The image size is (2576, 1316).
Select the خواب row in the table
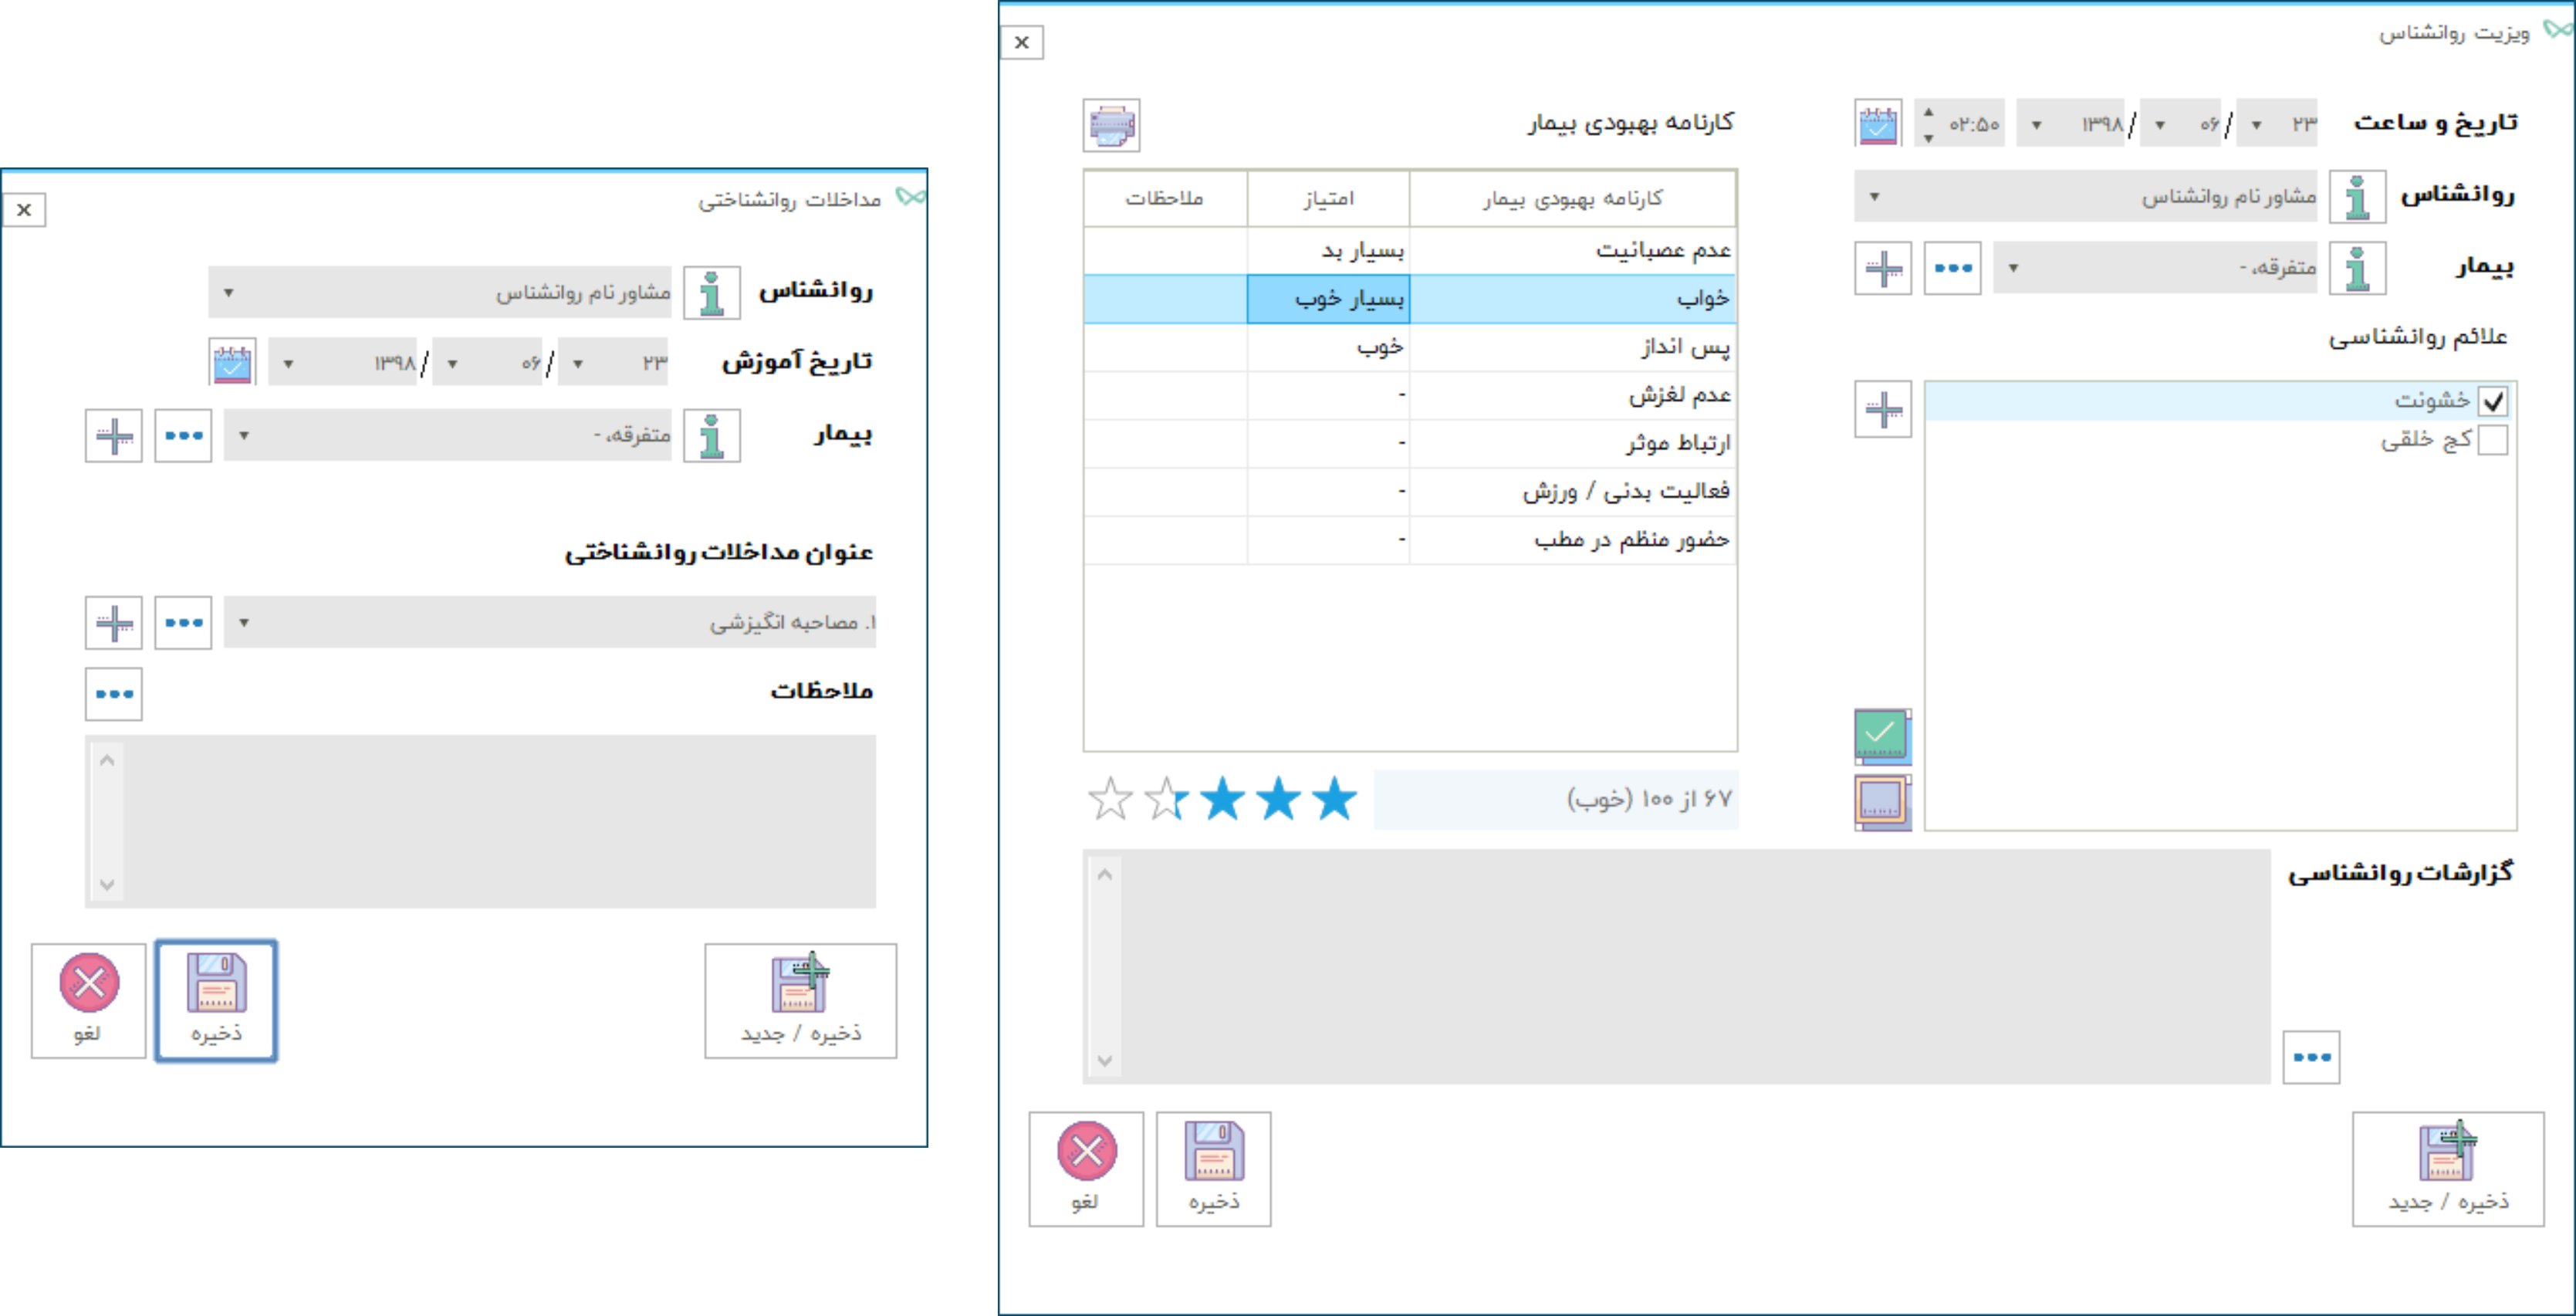(1410, 299)
